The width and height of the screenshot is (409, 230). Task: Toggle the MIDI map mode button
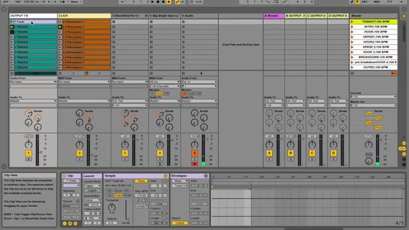[x=376, y=2]
